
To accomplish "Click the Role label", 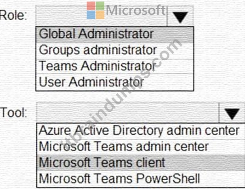I will click(13, 16).
